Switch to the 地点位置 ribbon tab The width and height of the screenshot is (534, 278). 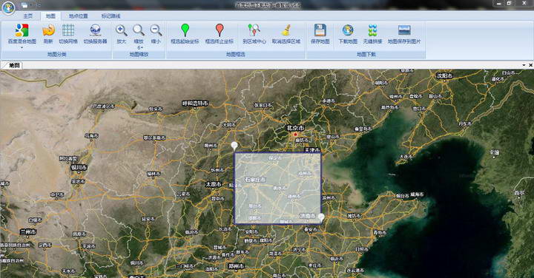(79, 16)
